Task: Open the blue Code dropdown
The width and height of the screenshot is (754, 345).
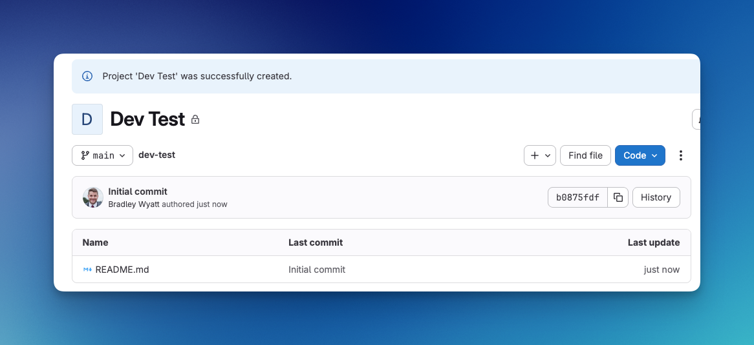Action: coord(640,155)
